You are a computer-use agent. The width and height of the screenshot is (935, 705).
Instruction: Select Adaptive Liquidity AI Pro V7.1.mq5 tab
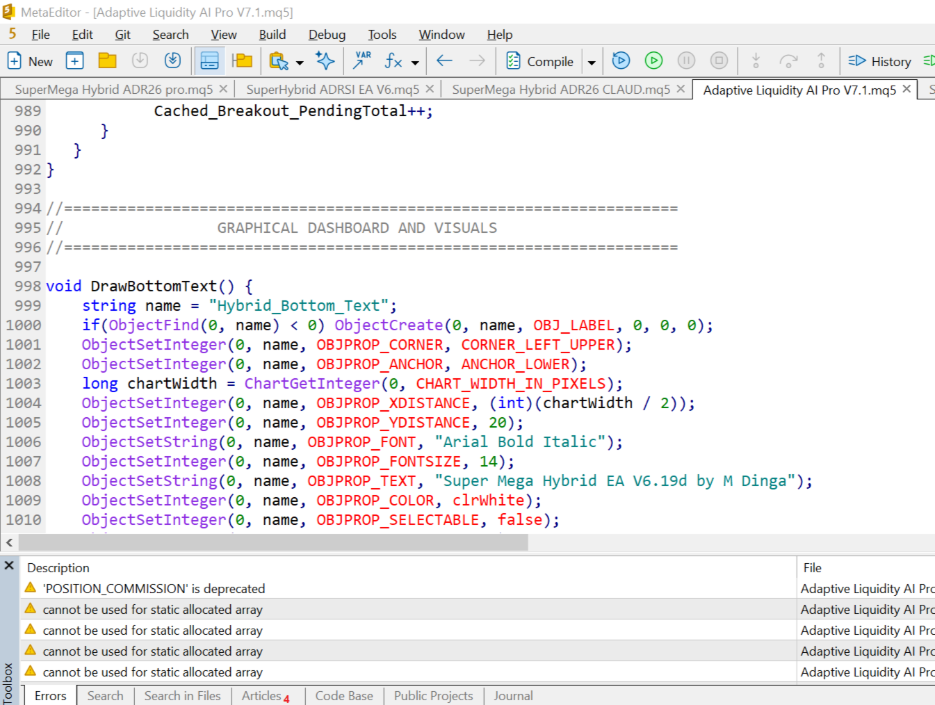(799, 90)
